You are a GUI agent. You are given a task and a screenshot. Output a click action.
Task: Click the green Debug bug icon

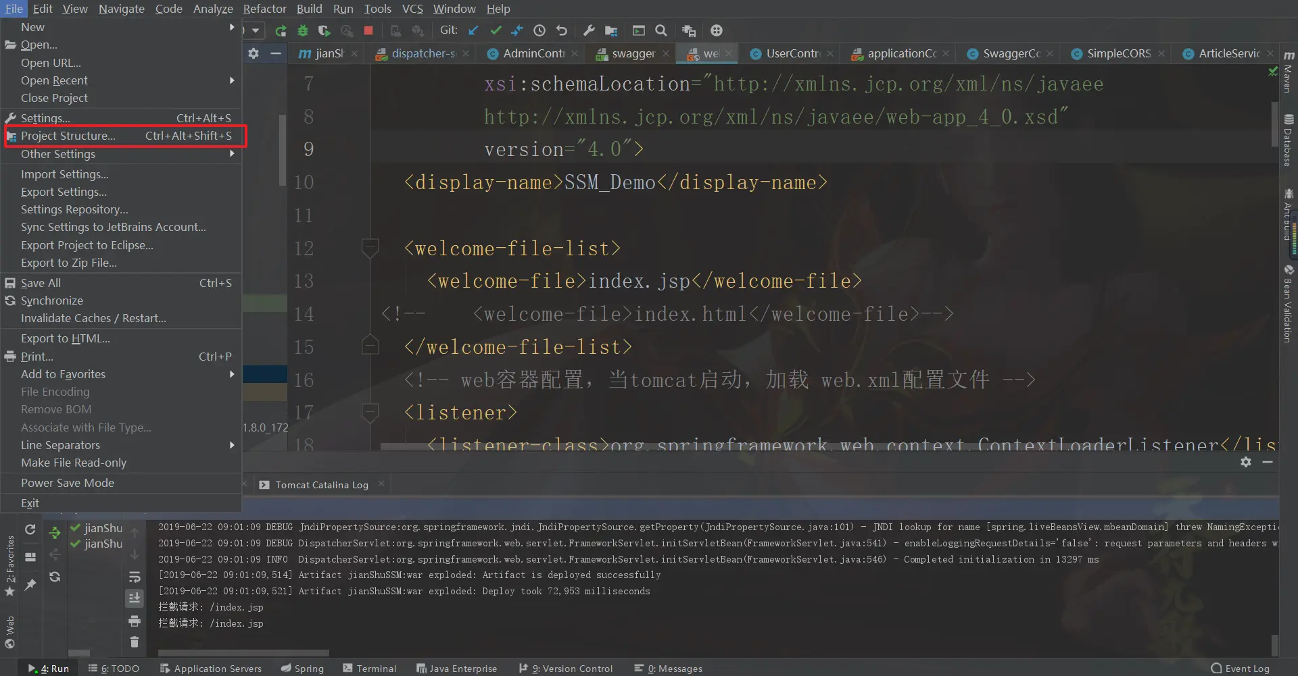(x=303, y=30)
